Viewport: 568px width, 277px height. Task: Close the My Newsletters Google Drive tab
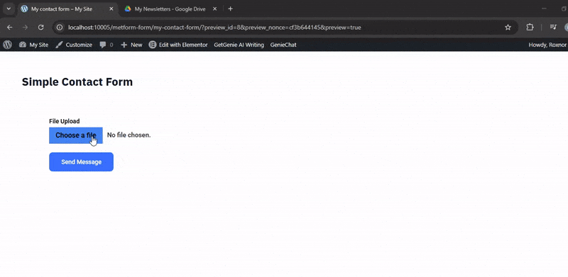click(x=214, y=9)
